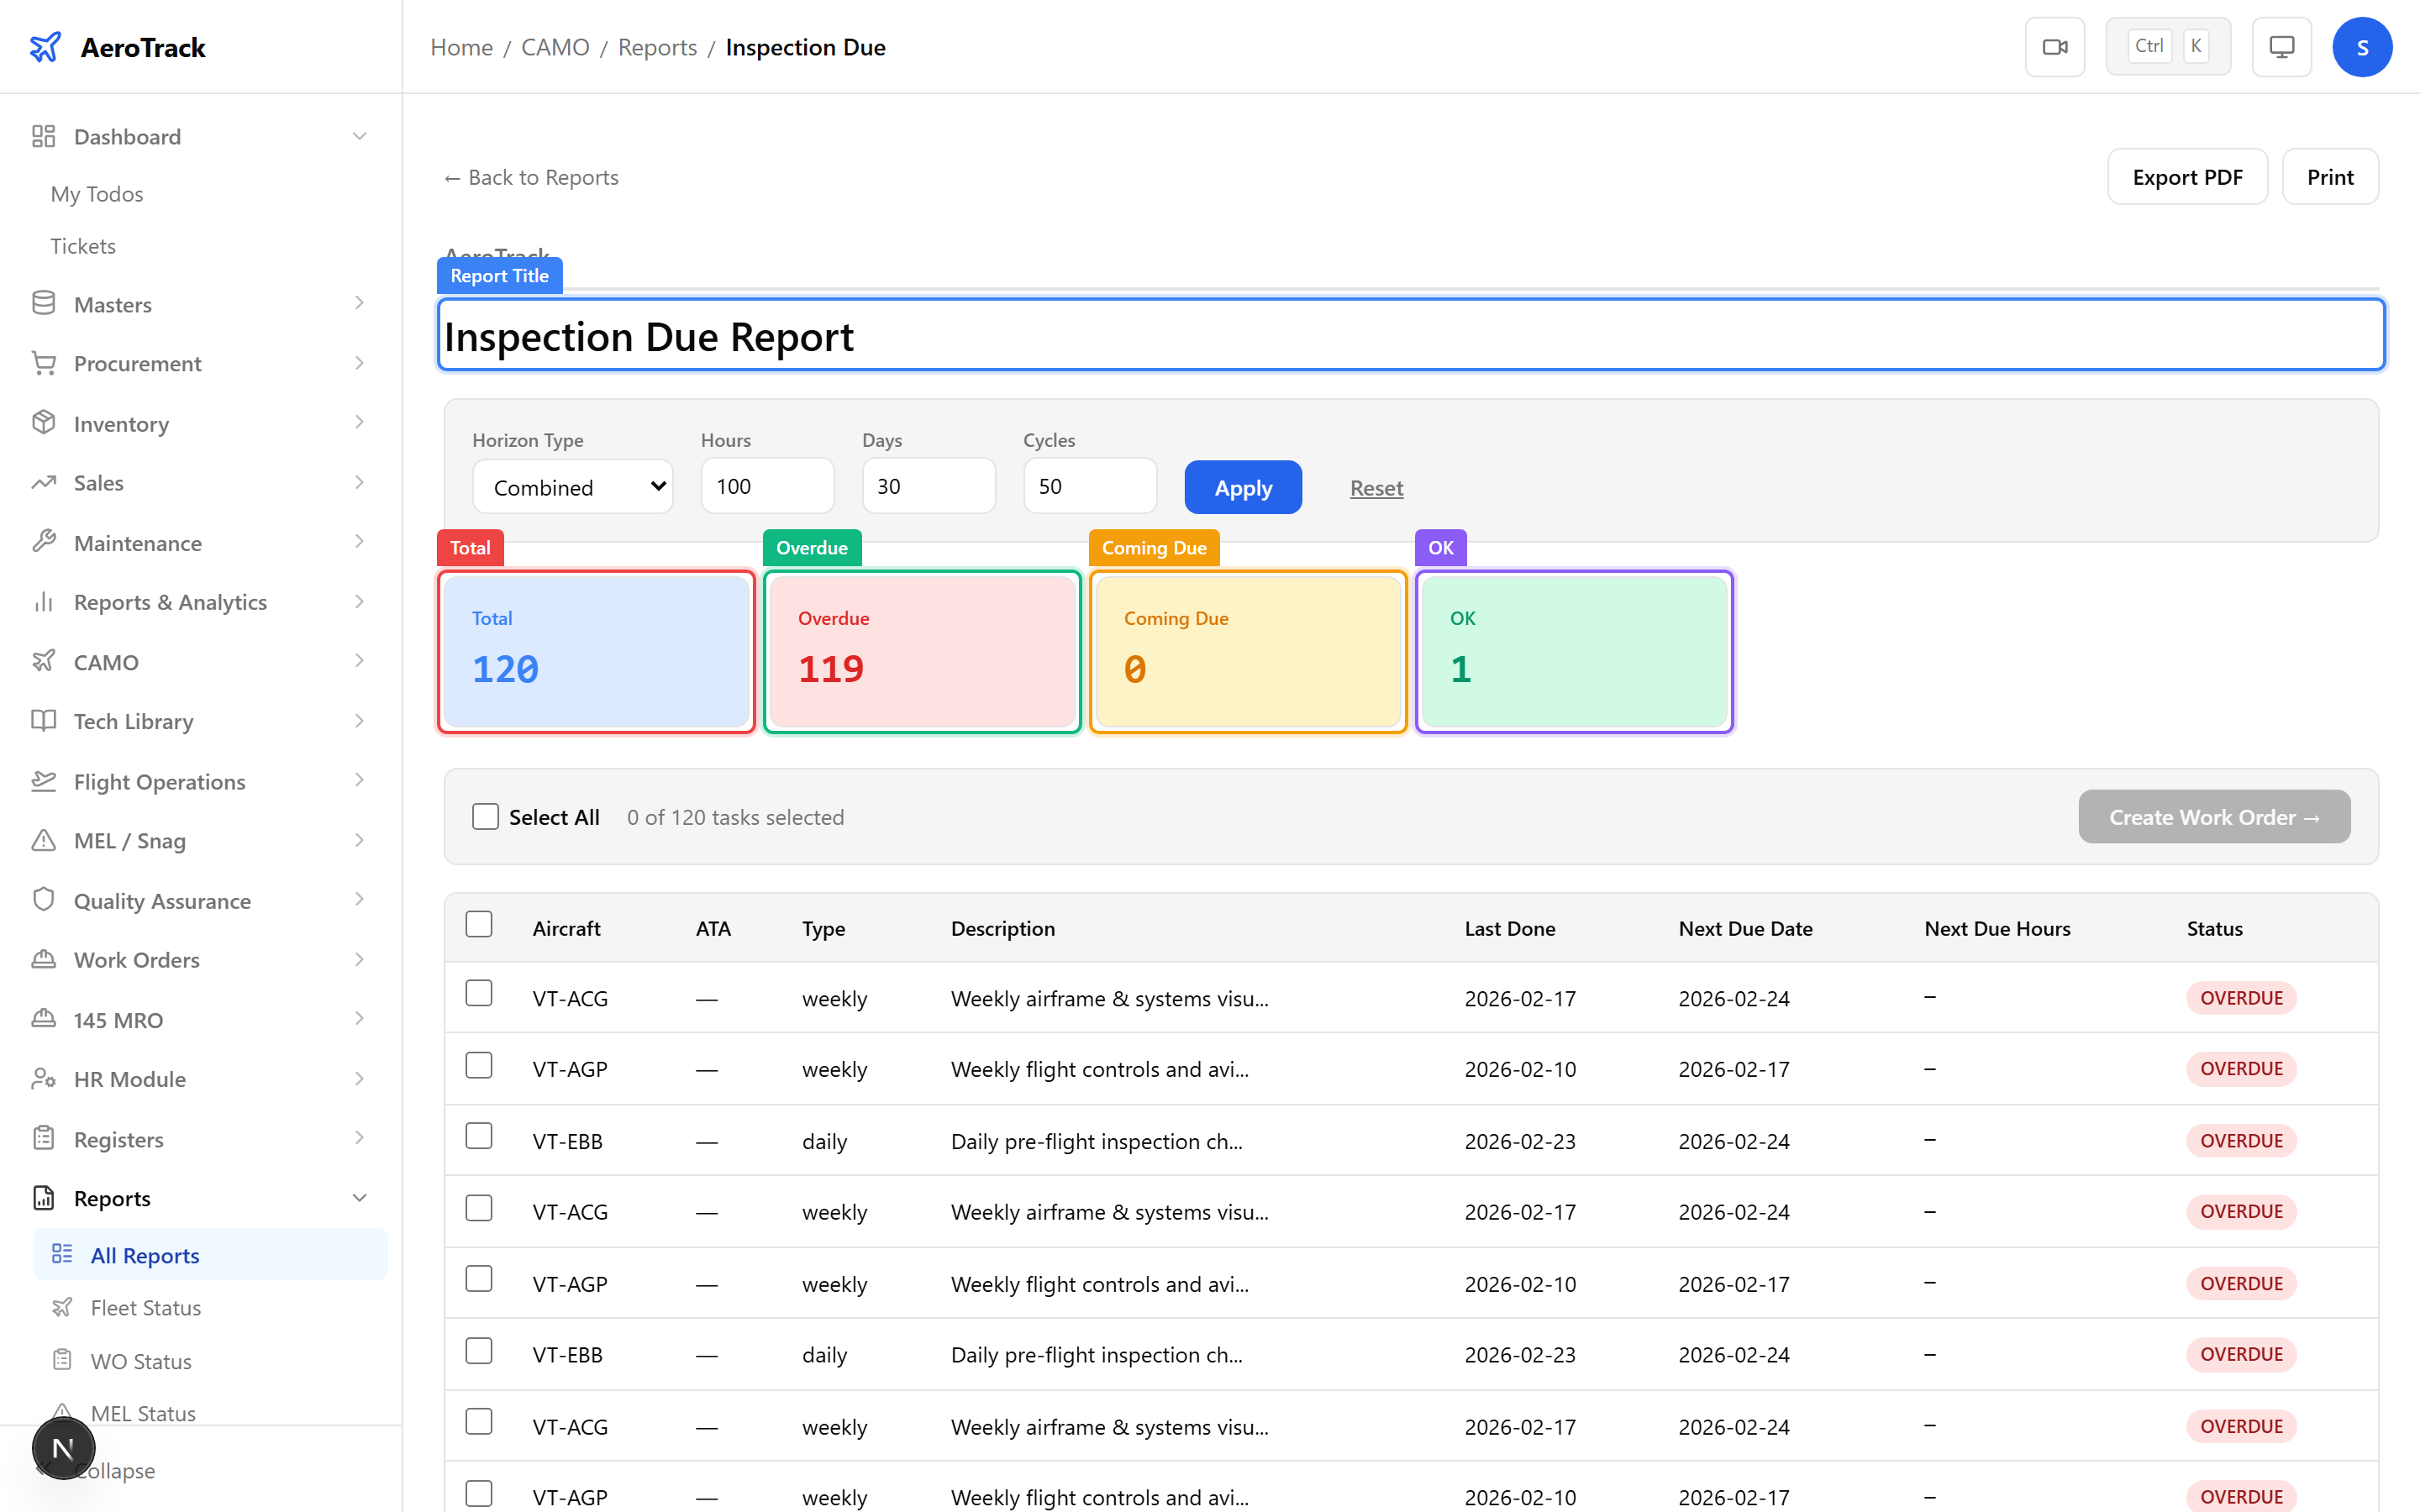Enable the Select All checkbox

[x=486, y=816]
